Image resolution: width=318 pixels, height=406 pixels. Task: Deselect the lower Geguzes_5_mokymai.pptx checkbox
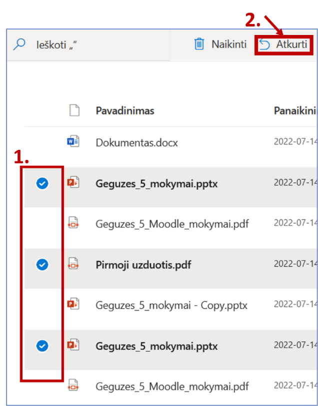42,346
